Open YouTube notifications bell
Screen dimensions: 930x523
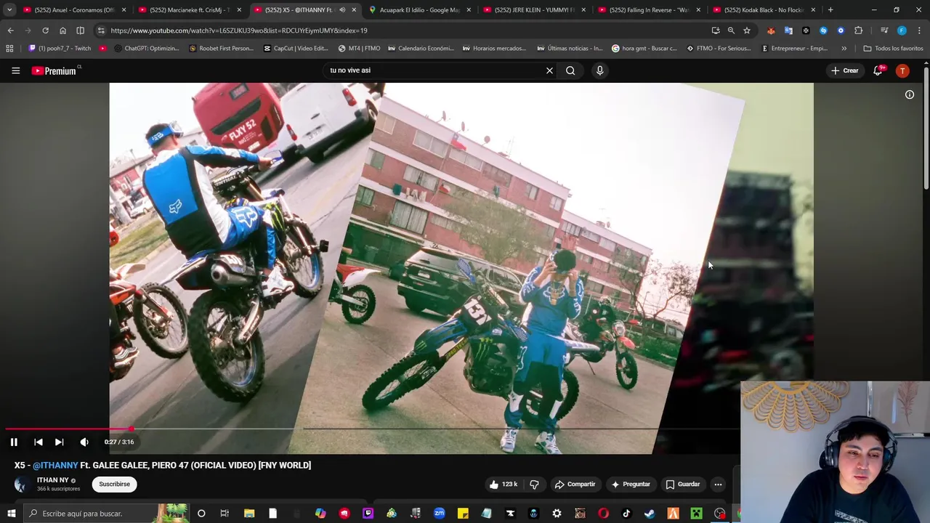click(878, 70)
